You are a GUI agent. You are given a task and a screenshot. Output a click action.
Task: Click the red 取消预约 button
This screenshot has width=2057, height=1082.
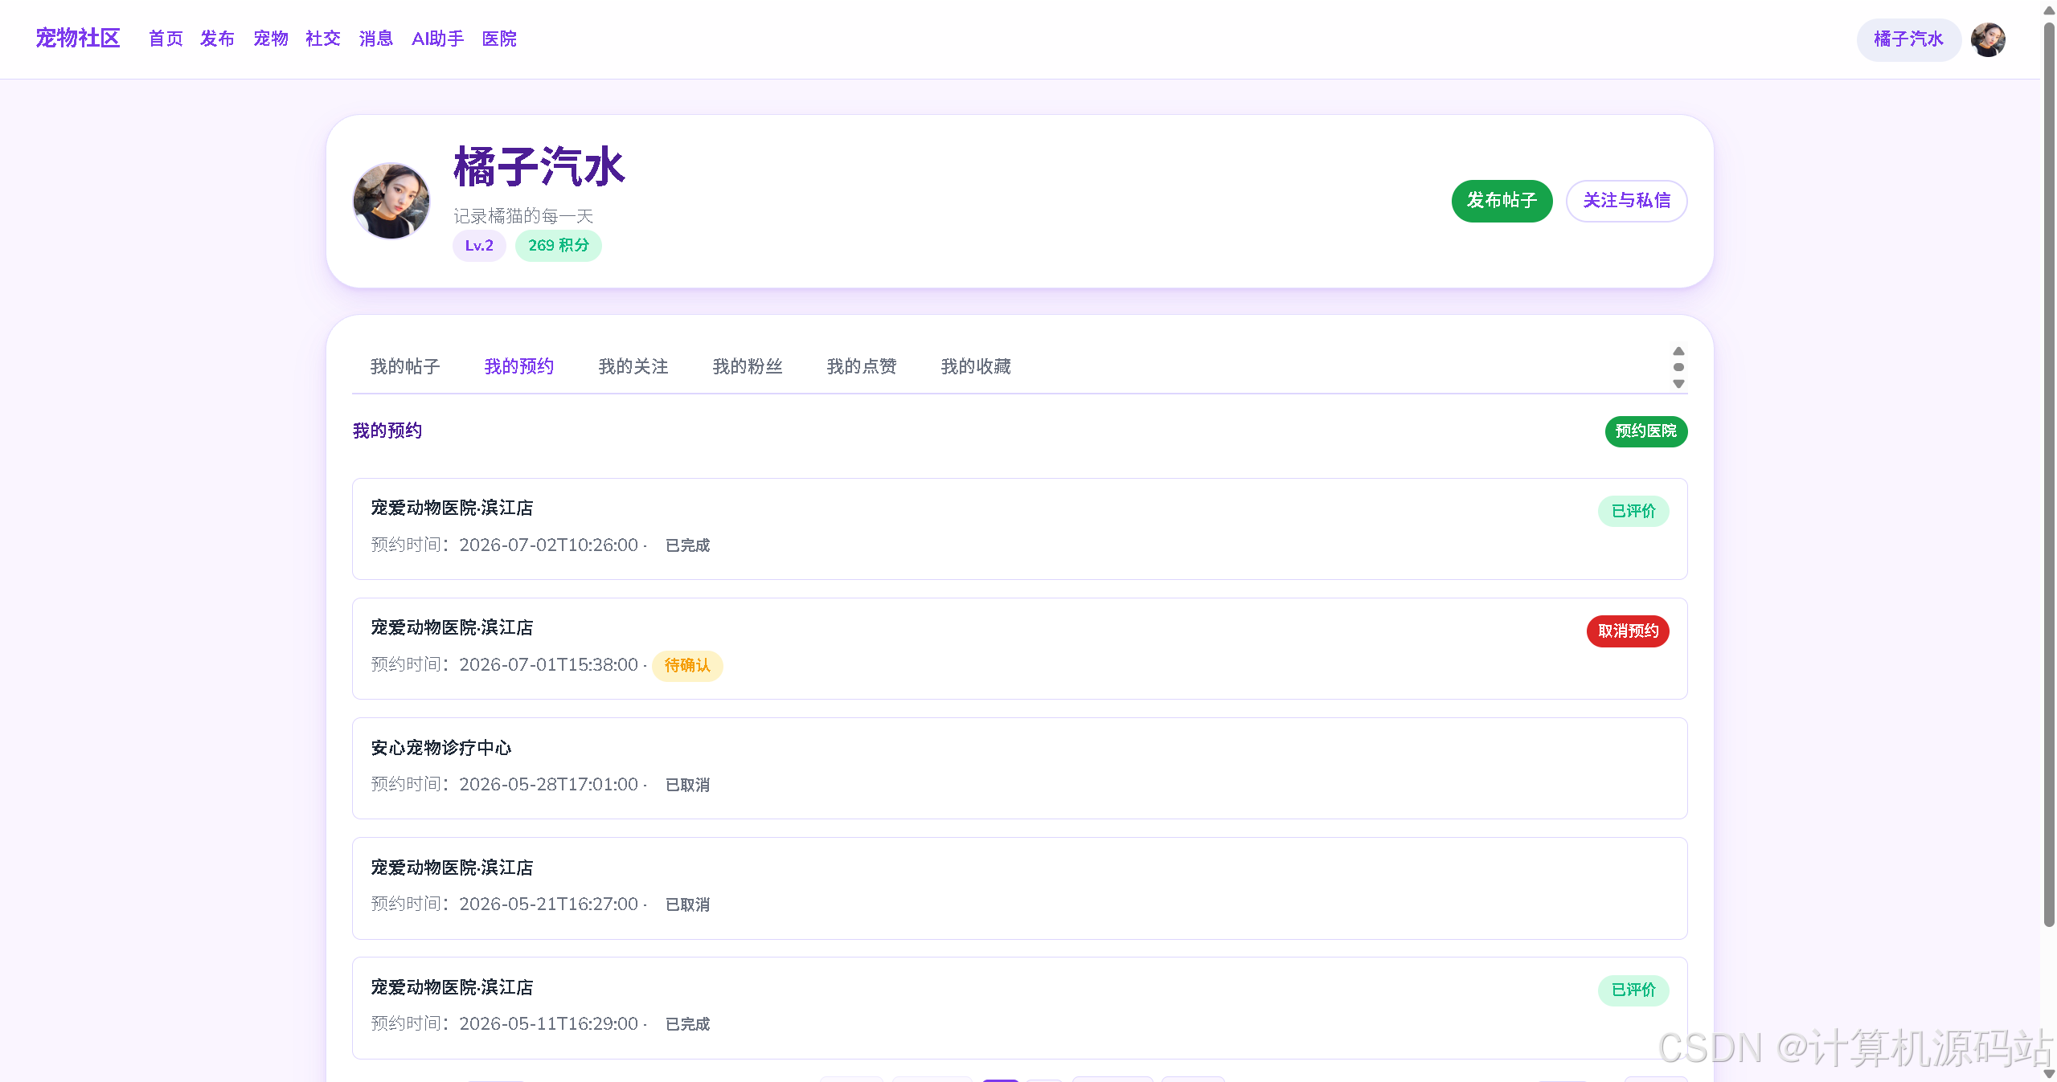[1628, 631]
